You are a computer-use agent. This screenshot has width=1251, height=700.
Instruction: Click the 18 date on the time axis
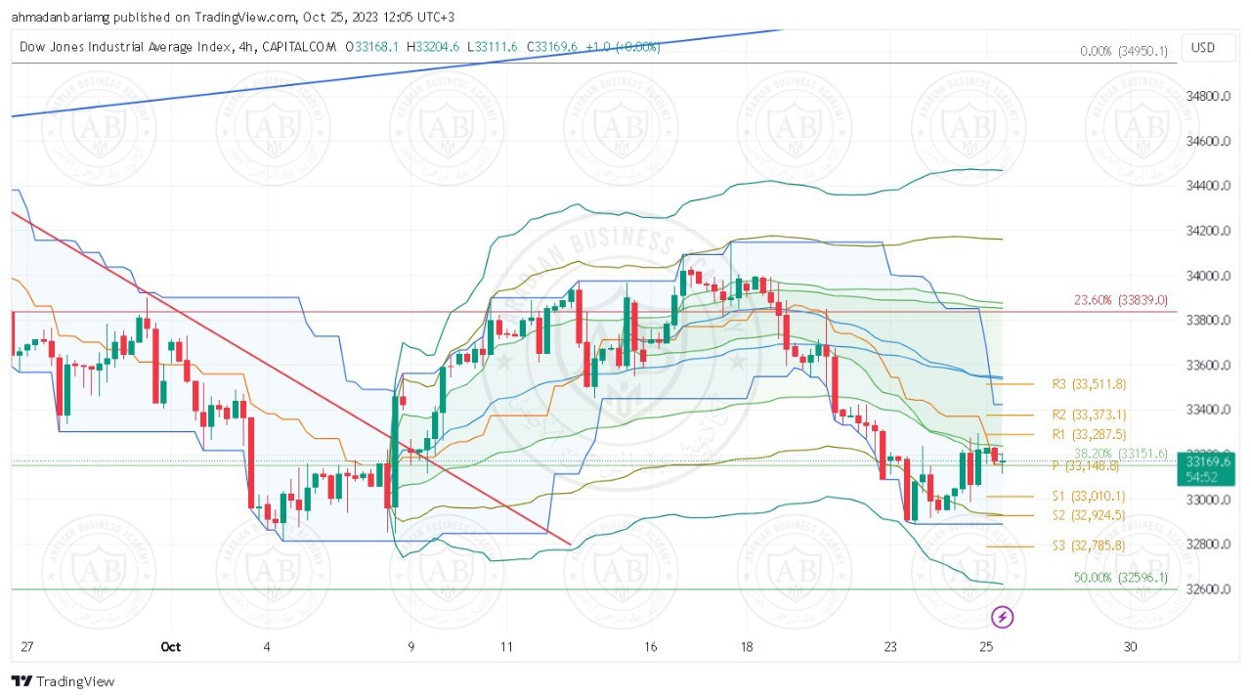(x=746, y=646)
